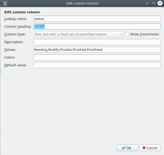The width and height of the screenshot is (164, 155).
Task: Click the Values field listing Reading,Modify
Action: click(x=97, y=50)
